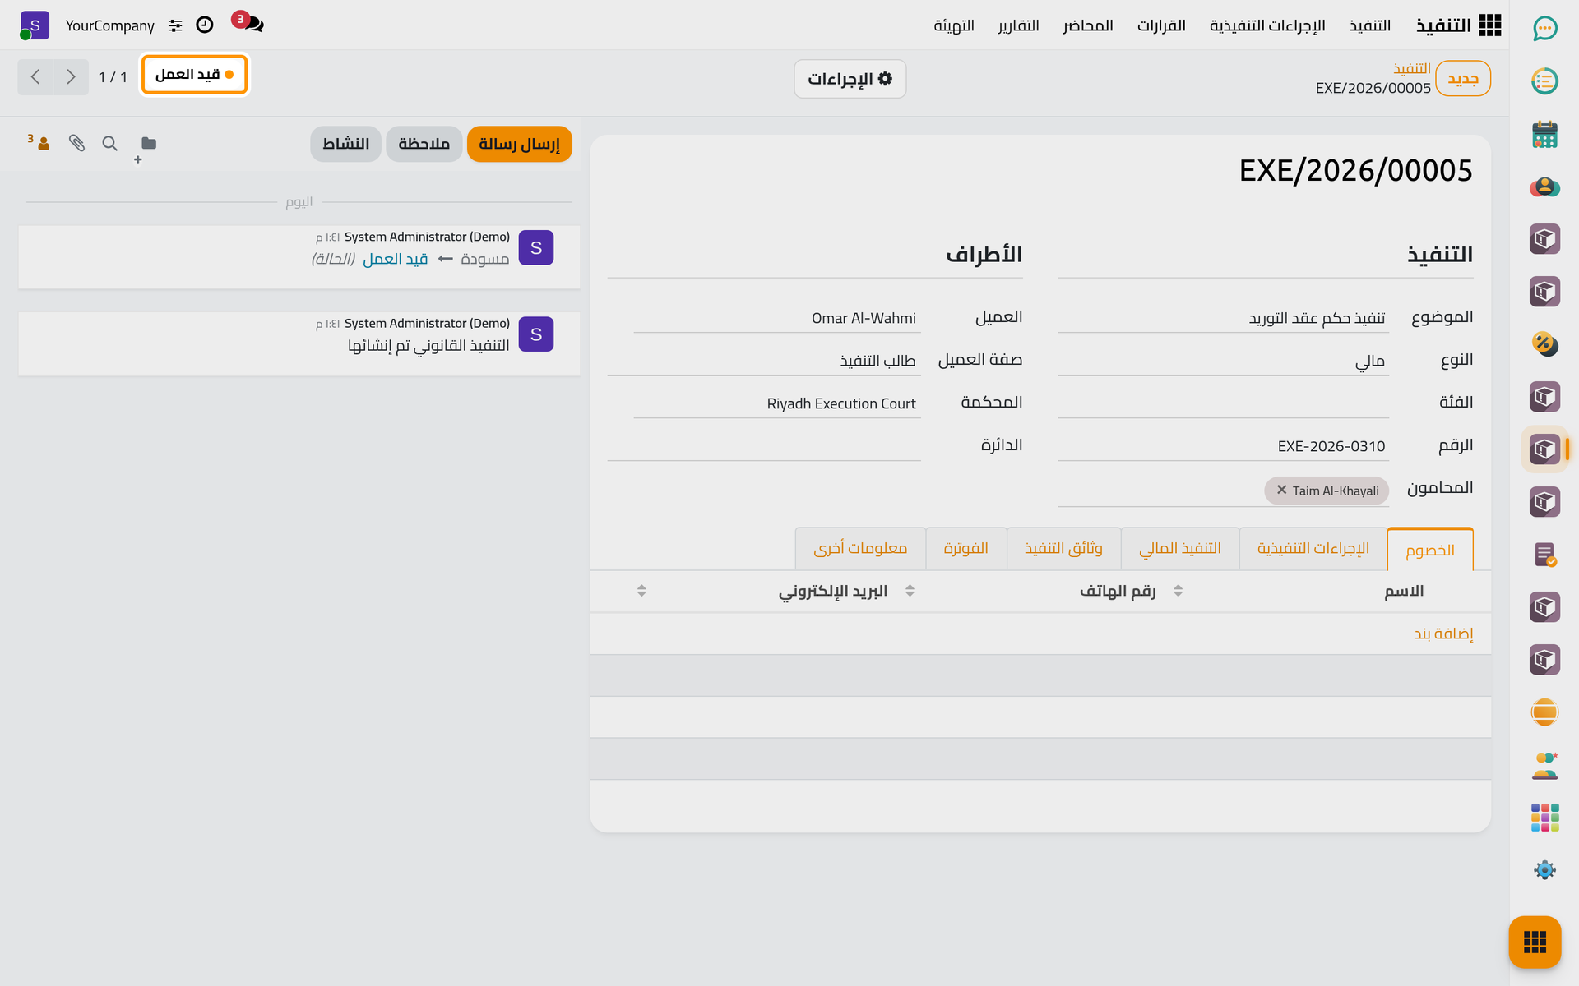Open the colorful Apps grid sidebar icon

click(1544, 818)
